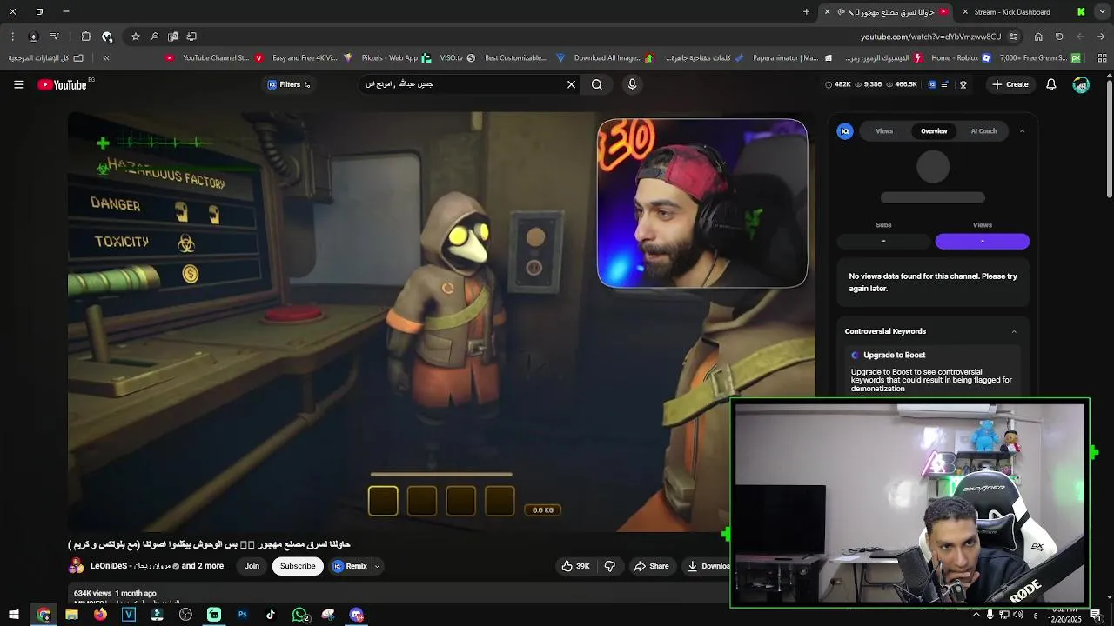Start voice search with the microphone
This screenshot has width=1114, height=626.
(632, 84)
